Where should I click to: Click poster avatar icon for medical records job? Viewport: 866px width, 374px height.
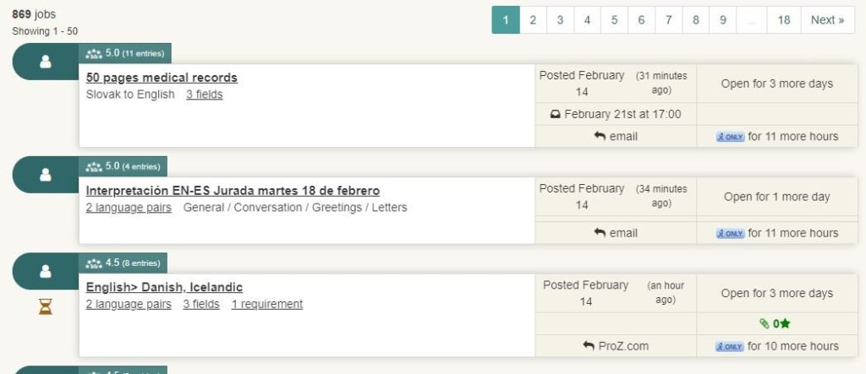(x=46, y=62)
